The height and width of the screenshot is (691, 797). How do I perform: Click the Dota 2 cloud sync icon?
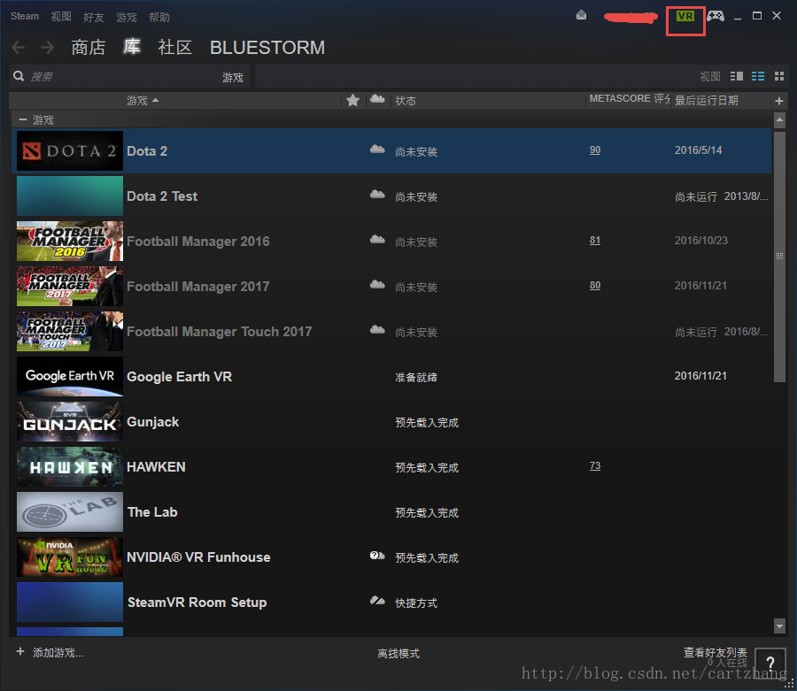377,150
